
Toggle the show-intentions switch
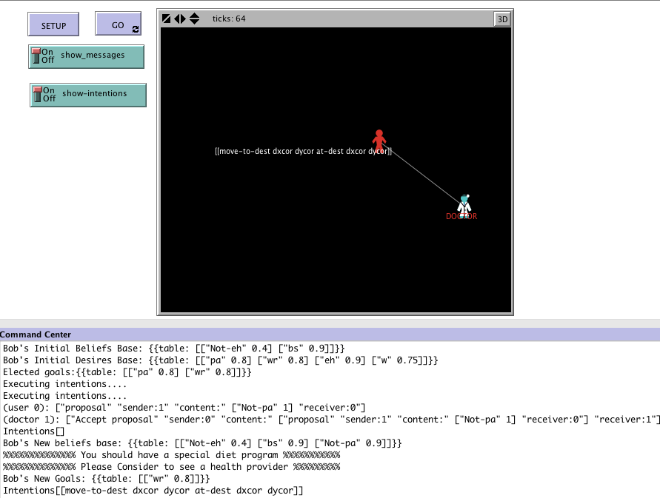click(x=88, y=95)
